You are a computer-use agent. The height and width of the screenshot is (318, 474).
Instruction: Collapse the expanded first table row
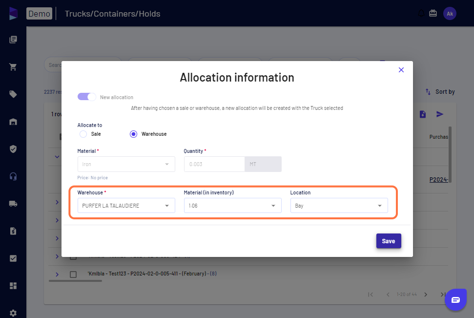(x=57, y=157)
